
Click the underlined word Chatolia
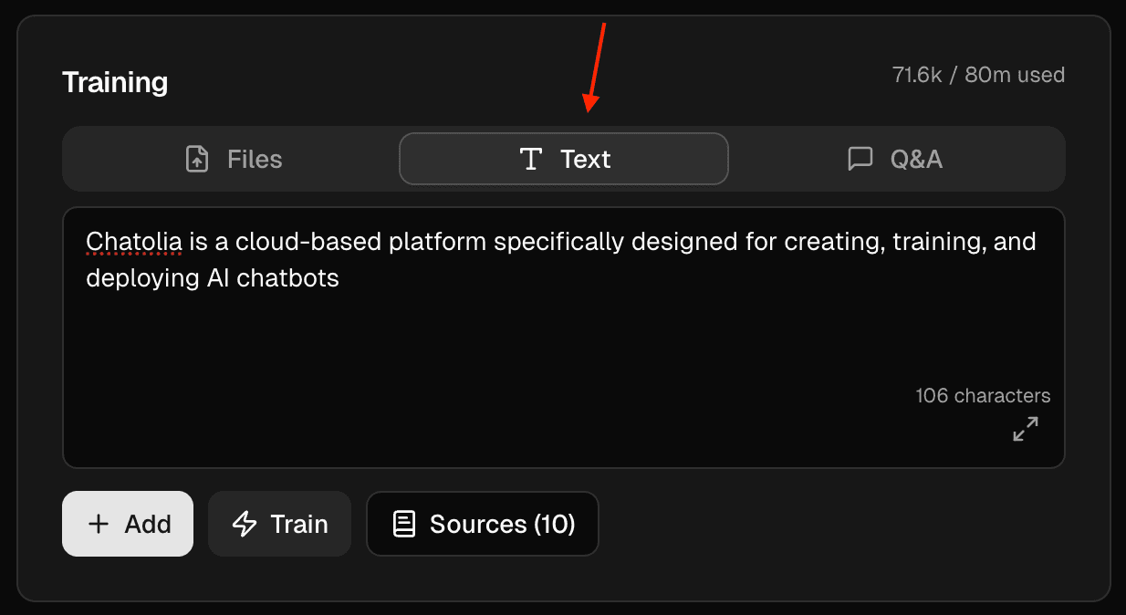coord(134,243)
